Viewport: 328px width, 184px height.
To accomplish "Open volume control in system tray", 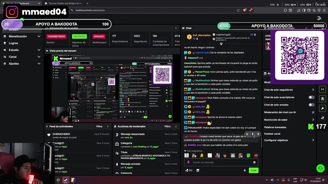I will 305,180.
